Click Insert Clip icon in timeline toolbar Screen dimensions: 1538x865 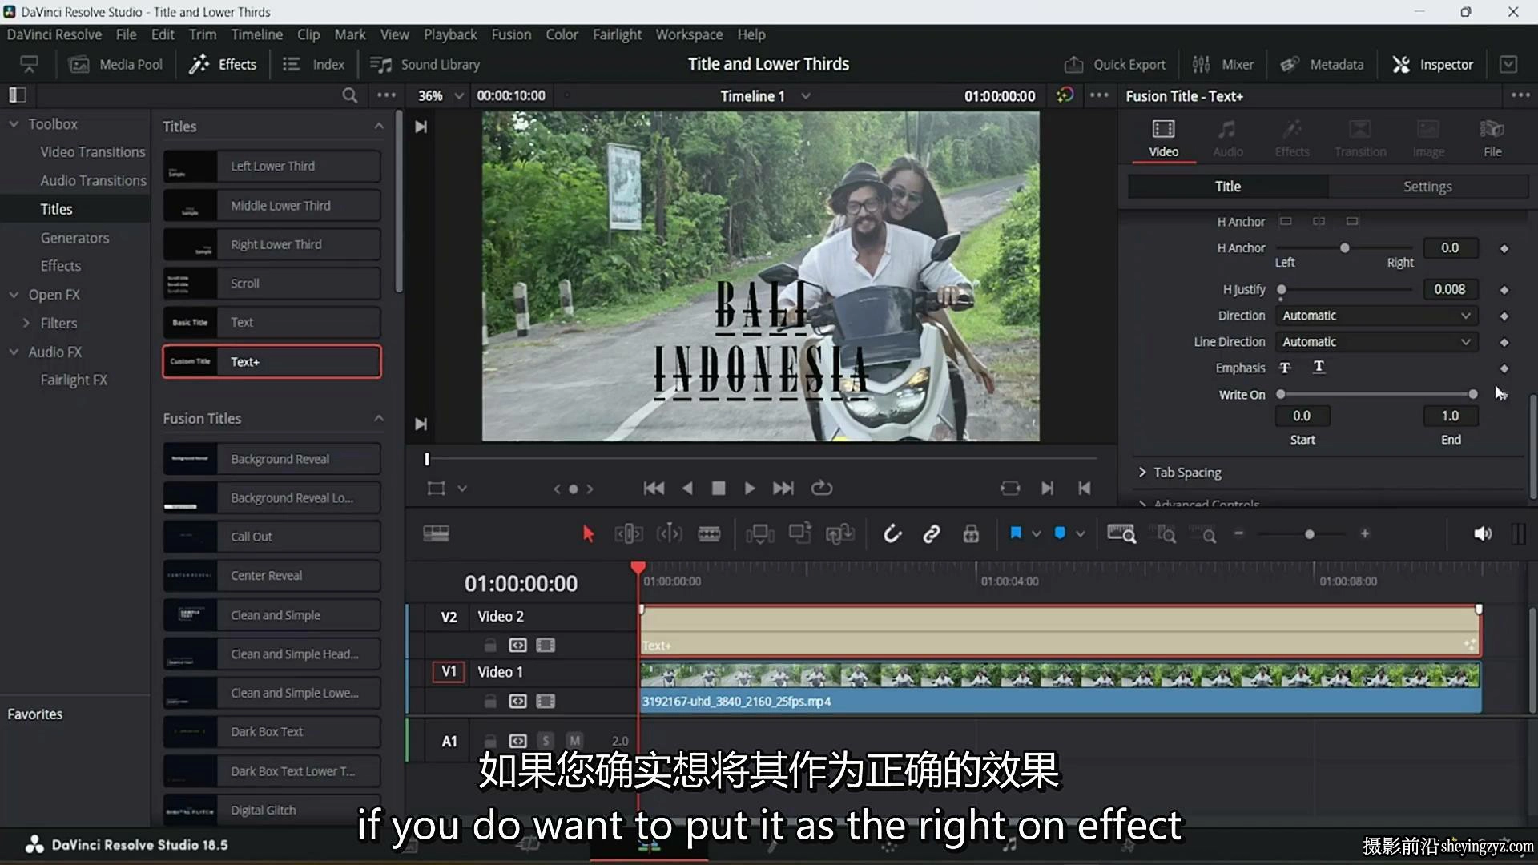tap(760, 534)
